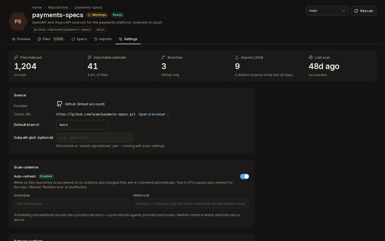
Task: Click the Ready status badge
Action: pyautogui.click(x=117, y=15)
